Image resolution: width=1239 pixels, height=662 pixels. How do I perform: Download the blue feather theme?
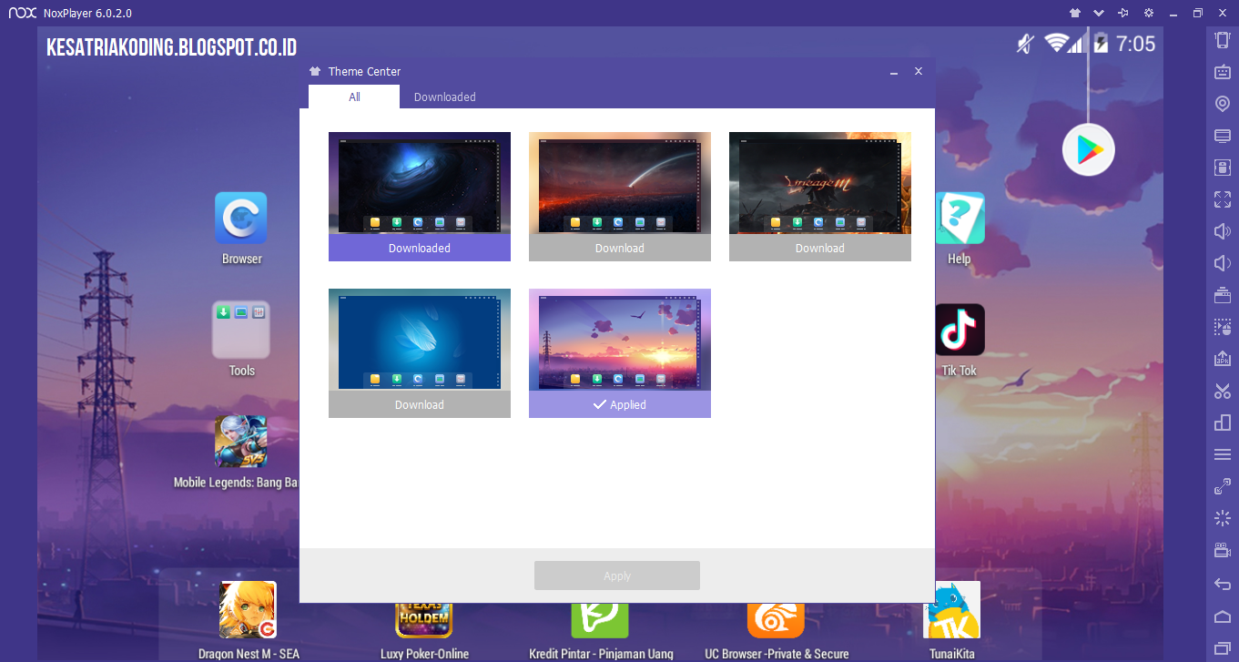(x=420, y=404)
